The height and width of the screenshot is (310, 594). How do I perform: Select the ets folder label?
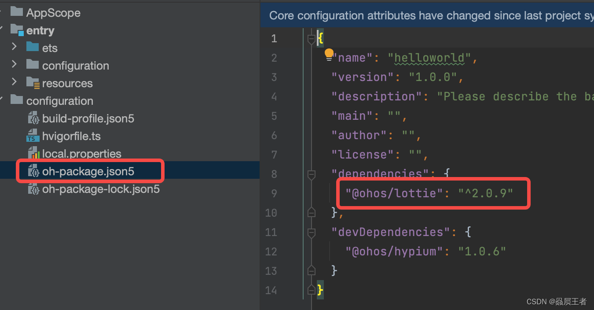[50, 48]
